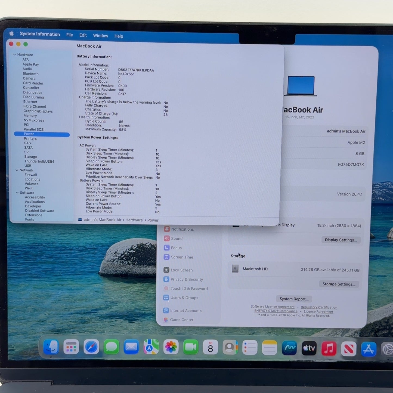Open the Help menu

[119, 36]
